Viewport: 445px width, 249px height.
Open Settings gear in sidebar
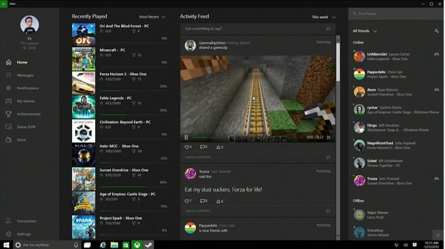tap(18, 234)
